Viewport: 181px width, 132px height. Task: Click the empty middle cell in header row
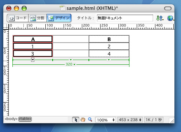point(71,39)
